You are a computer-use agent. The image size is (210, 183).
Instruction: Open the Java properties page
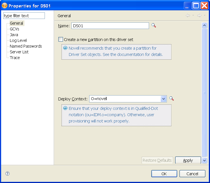click(14, 35)
